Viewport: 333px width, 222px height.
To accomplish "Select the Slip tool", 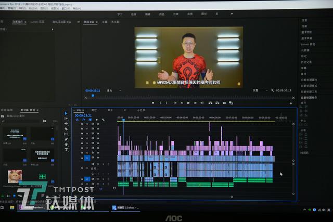I will [66, 134].
